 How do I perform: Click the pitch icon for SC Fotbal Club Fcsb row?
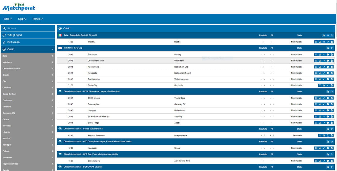316,117
